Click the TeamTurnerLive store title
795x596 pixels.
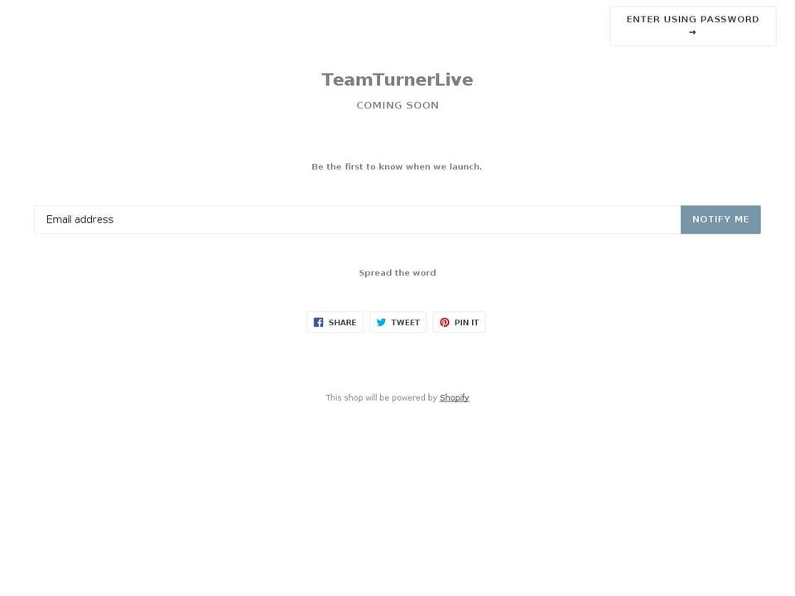click(397, 79)
